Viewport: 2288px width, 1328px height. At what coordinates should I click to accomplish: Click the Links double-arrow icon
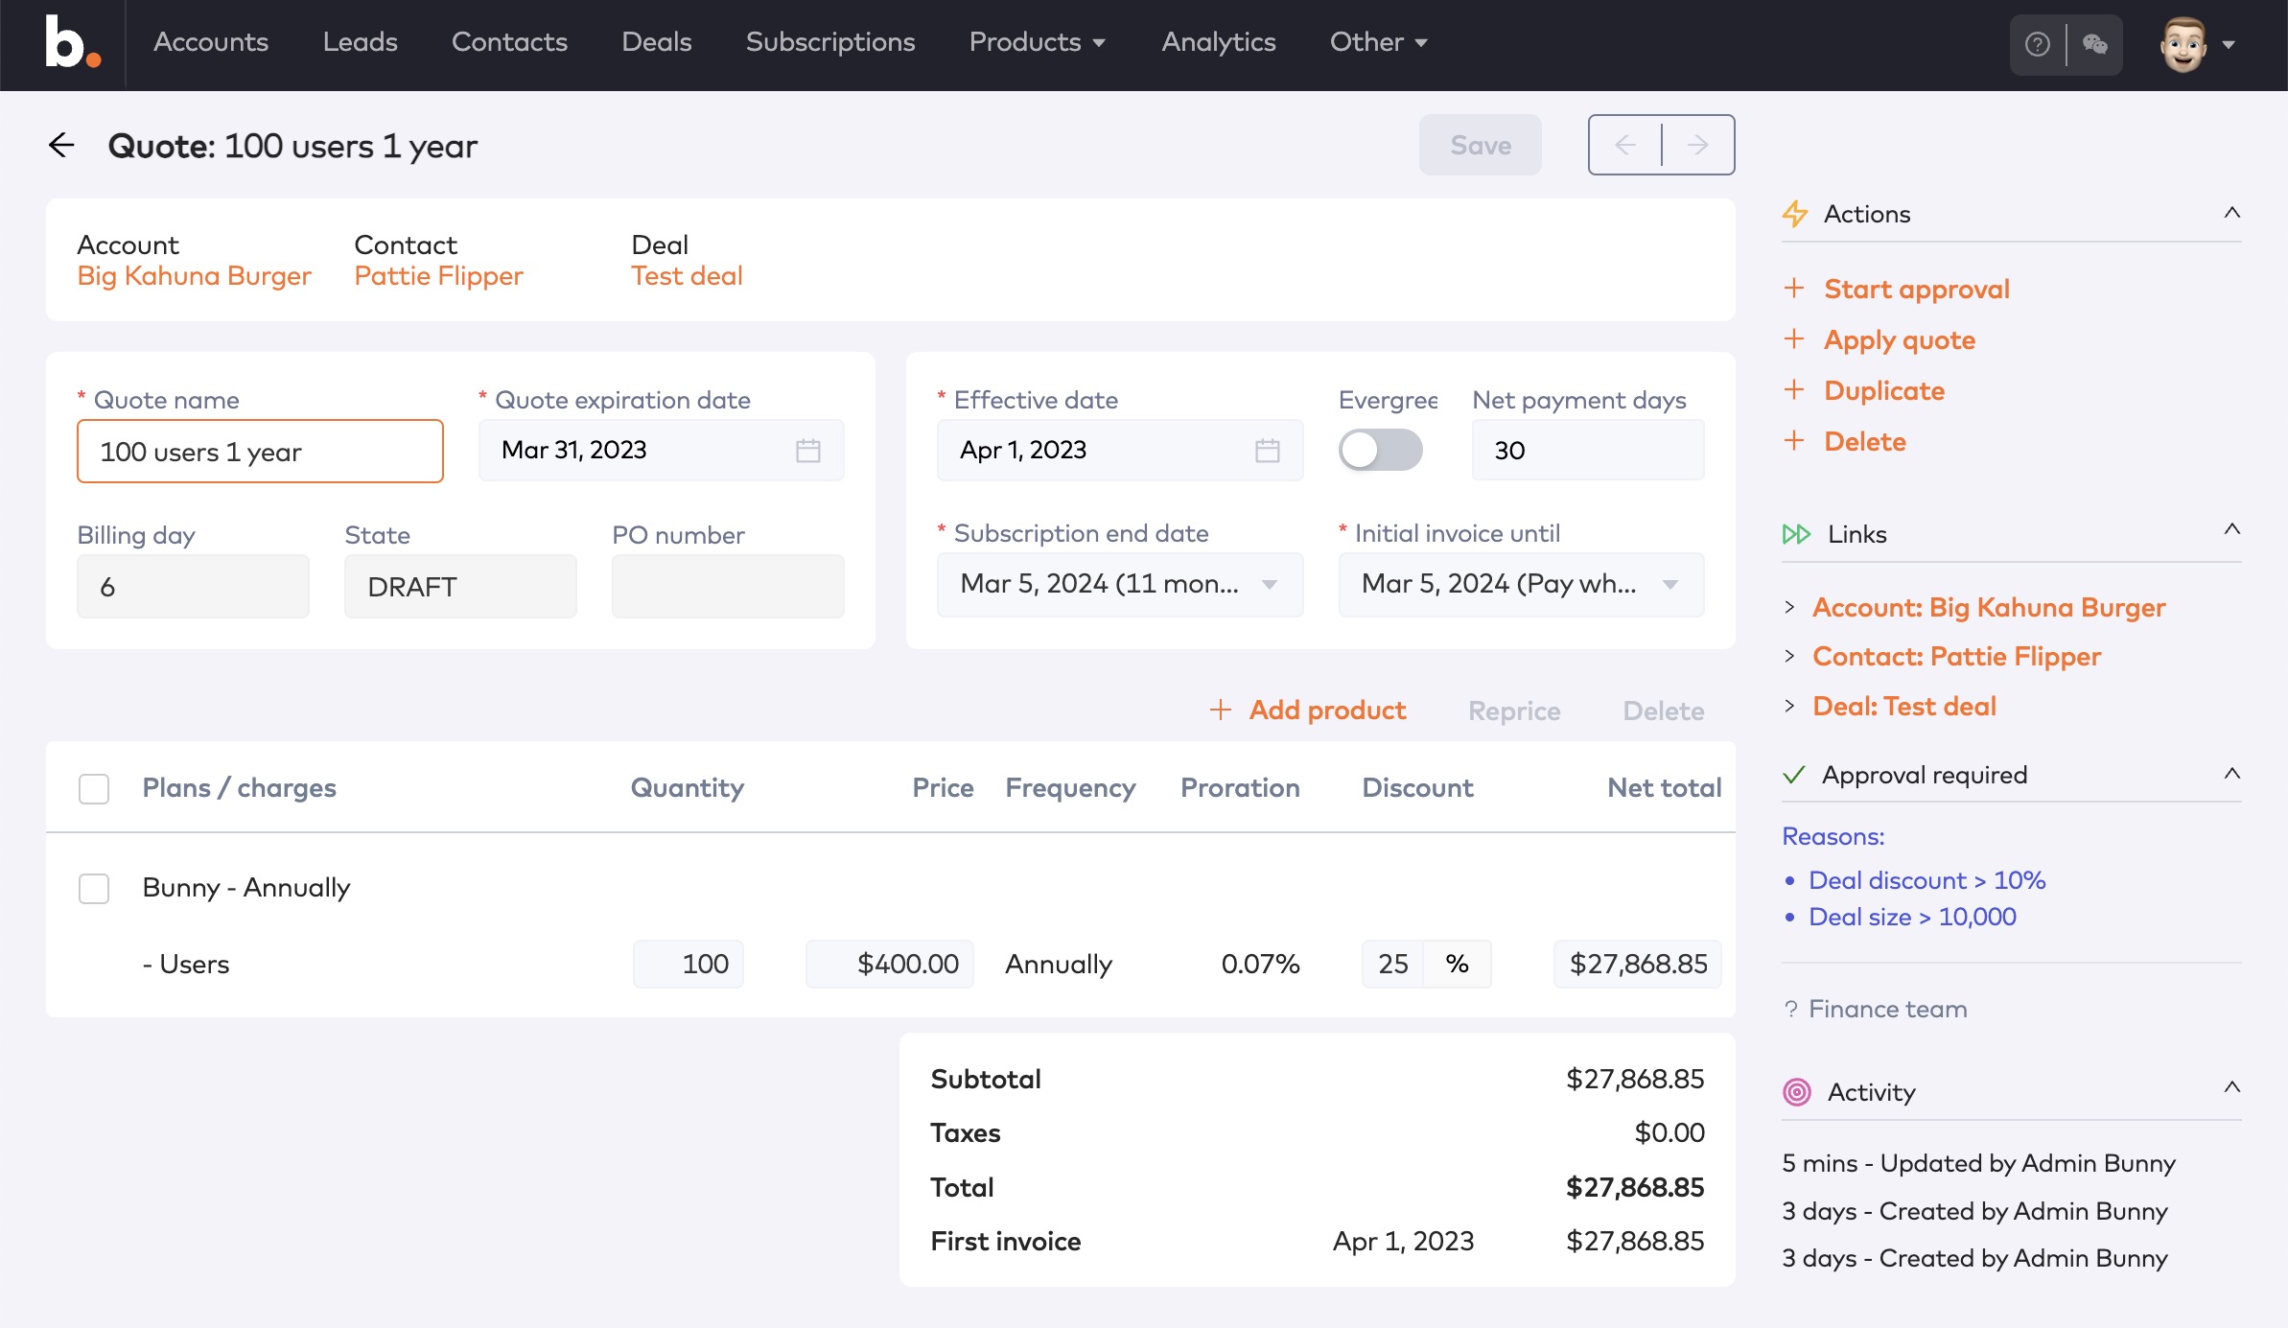tap(1796, 534)
